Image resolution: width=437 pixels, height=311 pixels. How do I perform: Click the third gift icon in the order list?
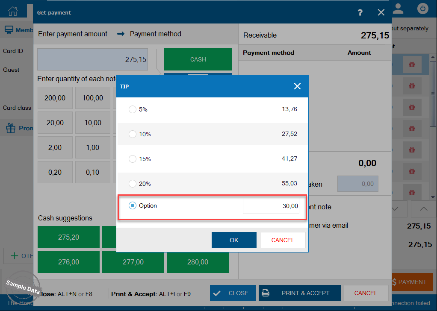412,107
